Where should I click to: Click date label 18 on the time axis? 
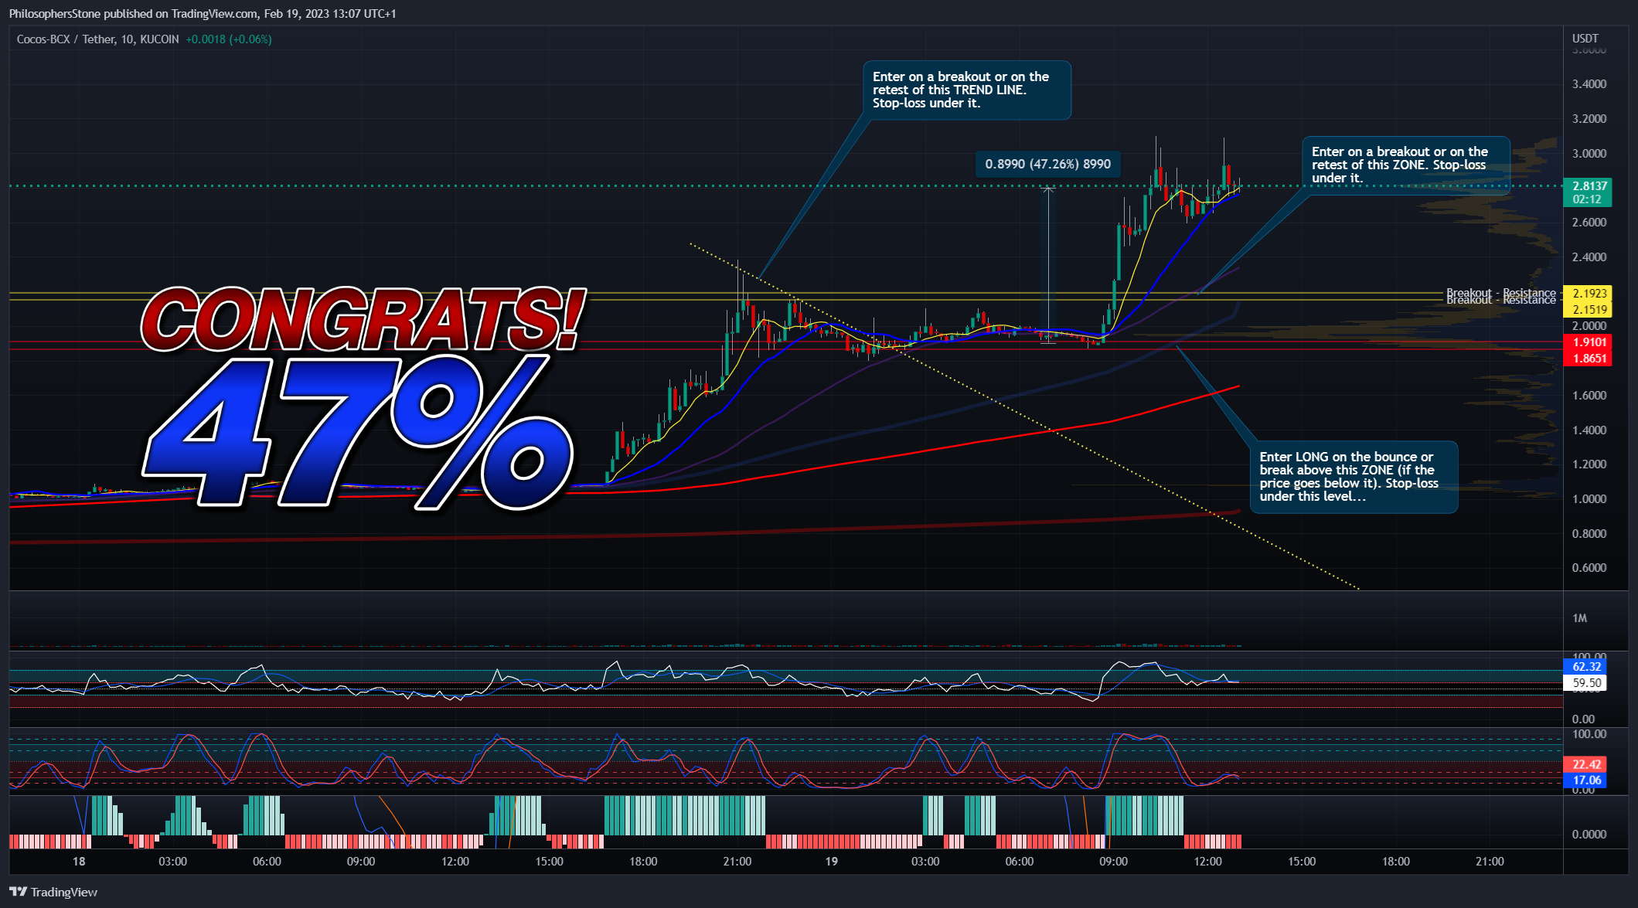[79, 862]
